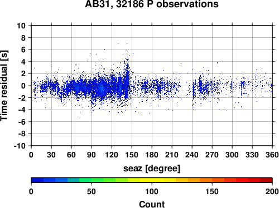Click the Time residual y-axis label

point(4,86)
